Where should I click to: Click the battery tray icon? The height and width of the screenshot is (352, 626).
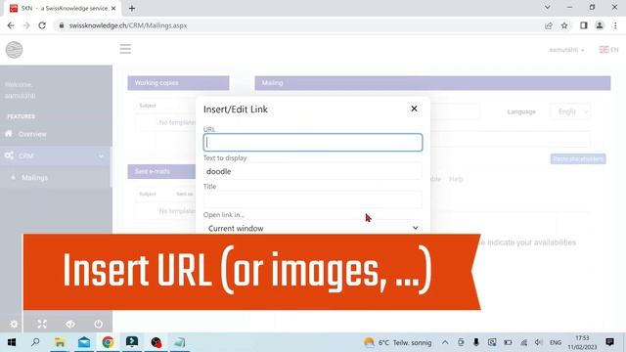click(x=508, y=342)
